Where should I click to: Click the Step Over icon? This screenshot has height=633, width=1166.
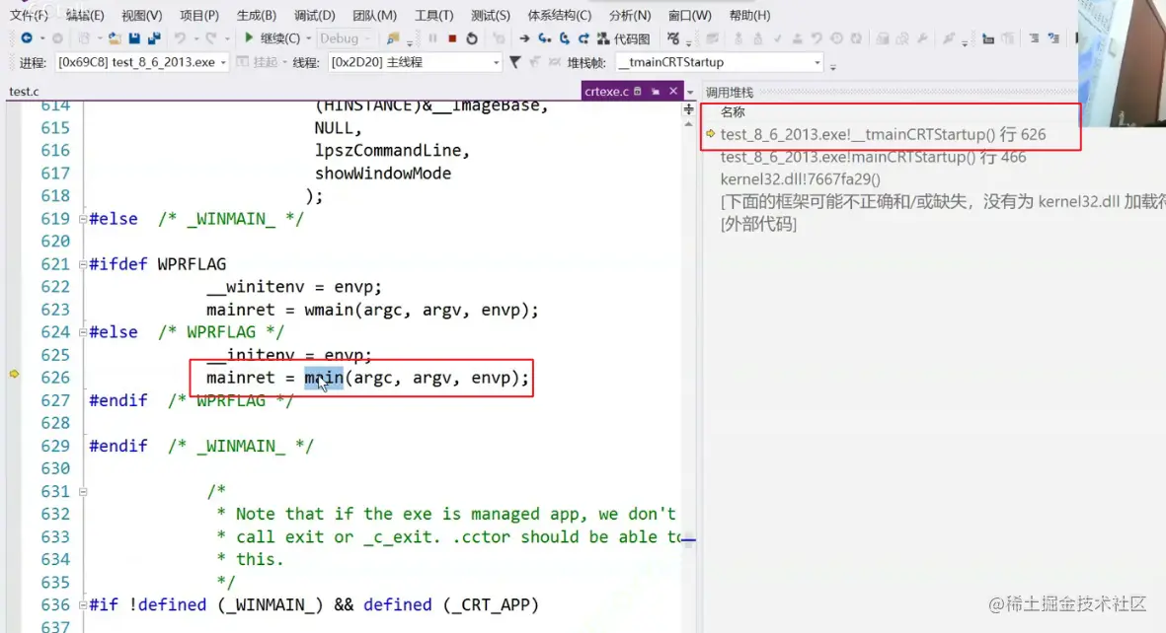tap(565, 37)
